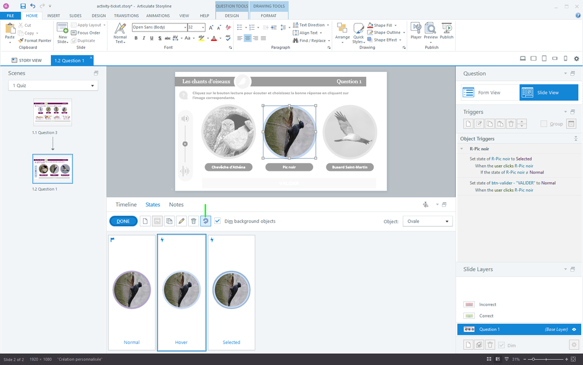The width and height of the screenshot is (583, 365).
Task: Click the Save icon in title bar
Action: point(23,5)
